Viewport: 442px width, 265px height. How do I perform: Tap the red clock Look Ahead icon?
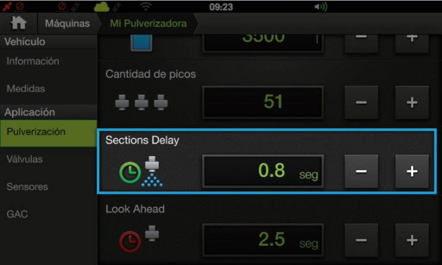coord(130,241)
